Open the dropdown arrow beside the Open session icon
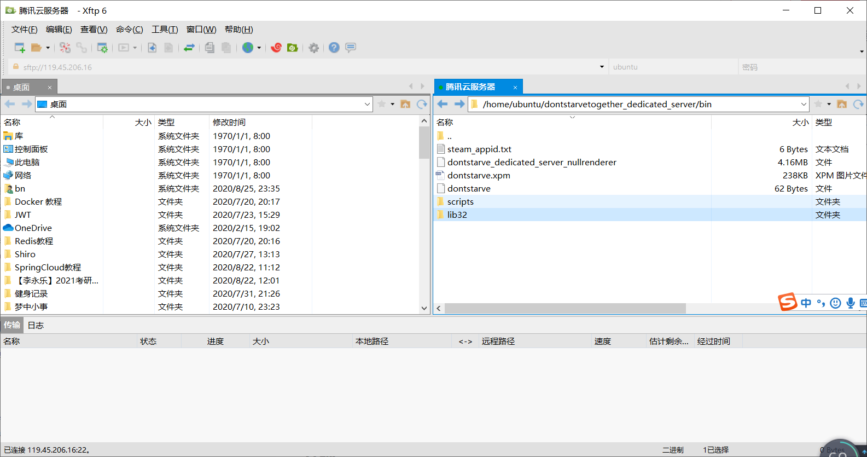867x457 pixels. [48, 48]
